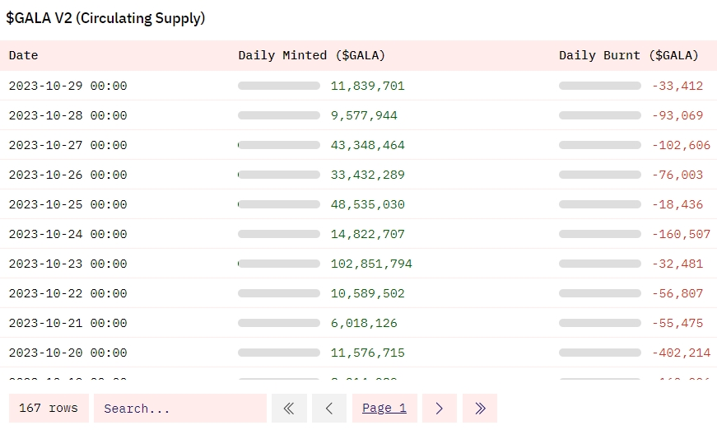This screenshot has height=430, width=717.
Task: Focus the Search... input field
Action: (x=179, y=408)
